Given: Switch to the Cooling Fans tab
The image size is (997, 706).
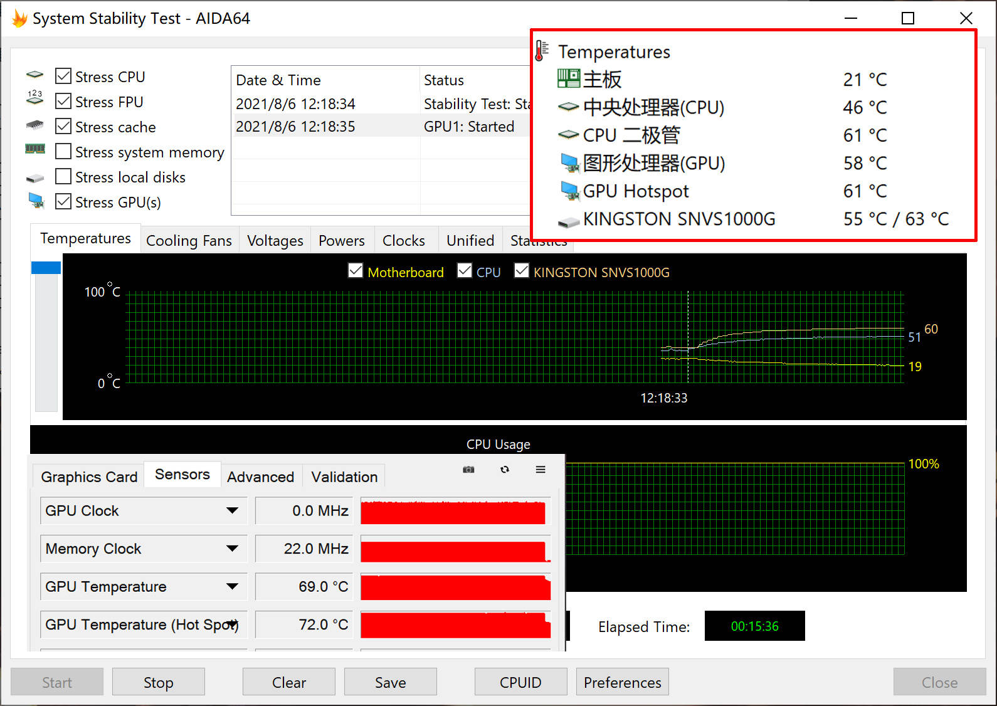Looking at the screenshot, I should pos(189,241).
